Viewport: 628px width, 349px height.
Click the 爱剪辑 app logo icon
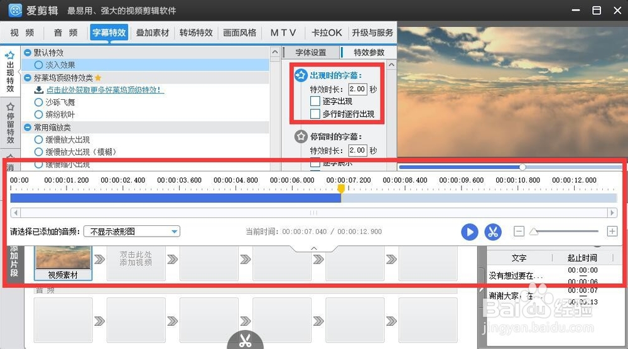[x=15, y=11]
